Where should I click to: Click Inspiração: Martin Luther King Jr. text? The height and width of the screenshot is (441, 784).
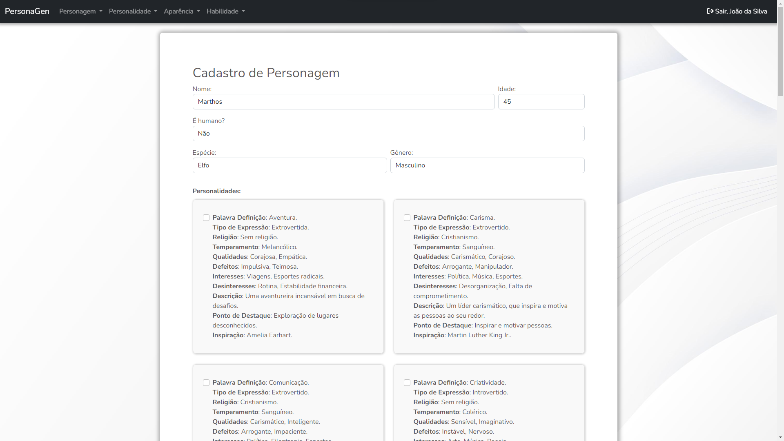point(462,335)
